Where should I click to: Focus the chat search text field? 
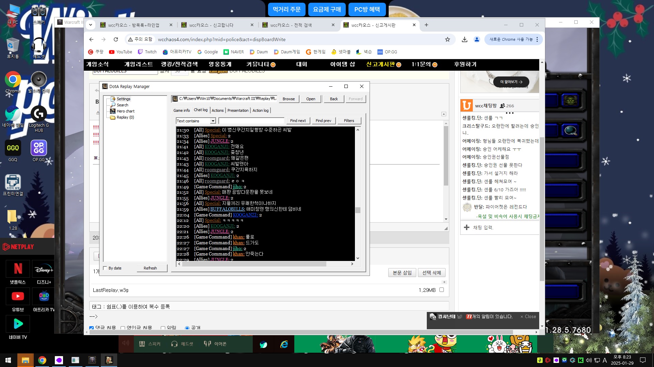[251, 121]
